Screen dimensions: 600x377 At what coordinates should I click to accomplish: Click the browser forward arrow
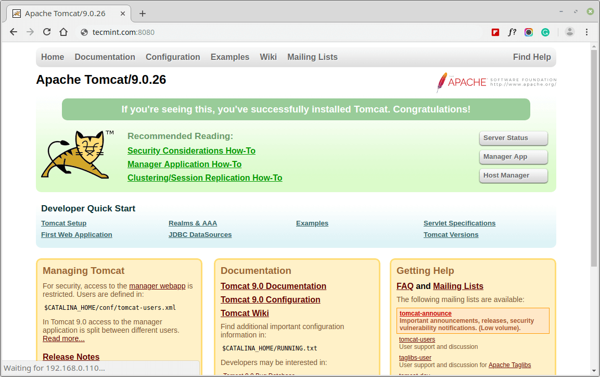30,32
